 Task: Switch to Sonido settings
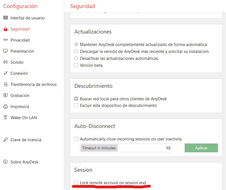pyautogui.click(x=17, y=62)
